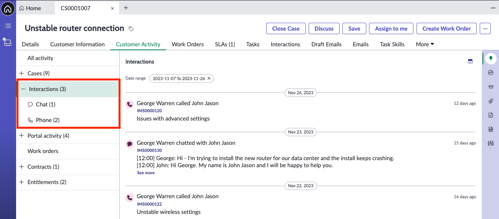
Task: Click the '12 days ago' timestamp
Action: pos(465,104)
